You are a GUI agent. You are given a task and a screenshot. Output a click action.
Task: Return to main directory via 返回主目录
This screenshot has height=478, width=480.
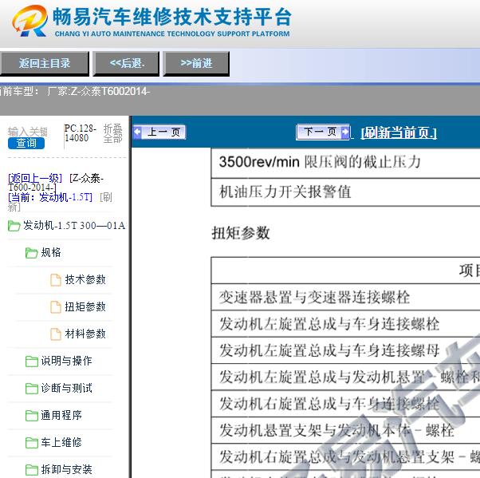[x=45, y=63]
